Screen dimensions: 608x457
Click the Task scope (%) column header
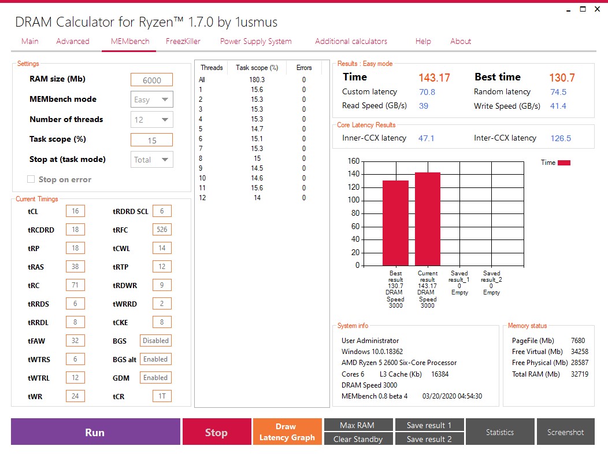pyautogui.click(x=257, y=68)
